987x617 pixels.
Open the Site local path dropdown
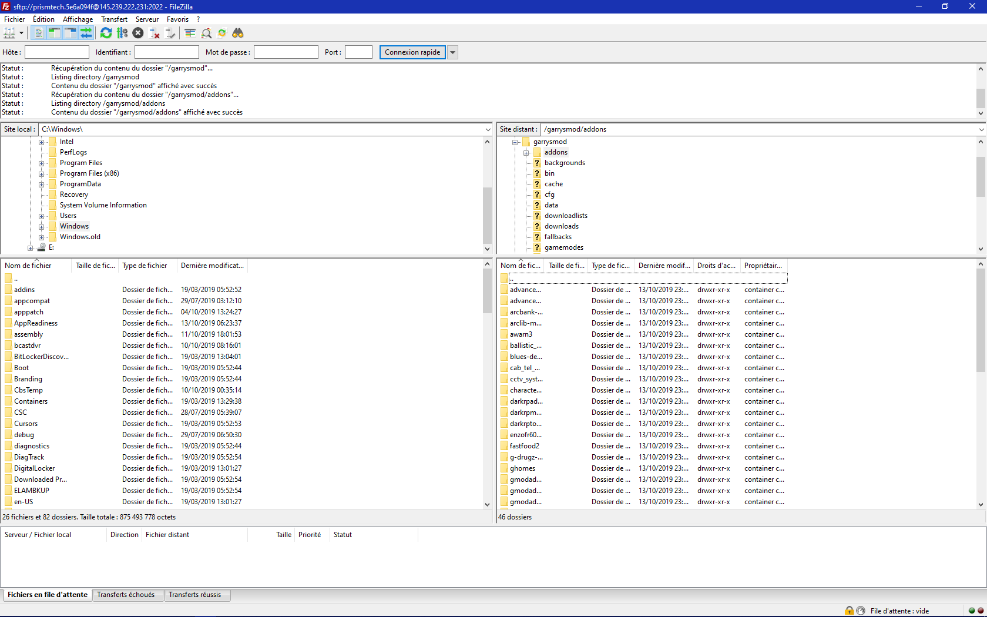pos(488,129)
